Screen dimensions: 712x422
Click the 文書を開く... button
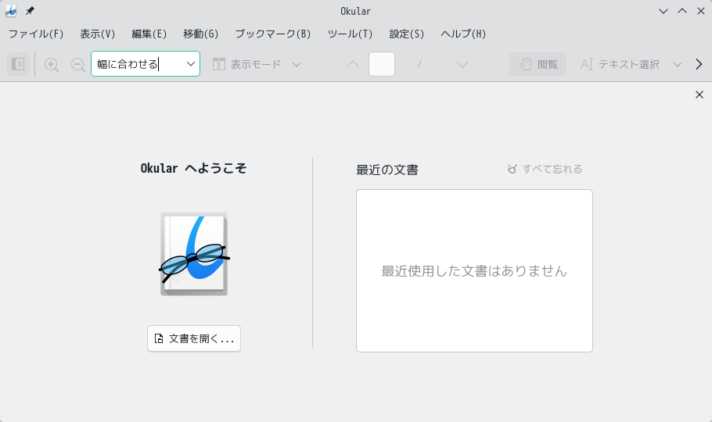pyautogui.click(x=194, y=338)
